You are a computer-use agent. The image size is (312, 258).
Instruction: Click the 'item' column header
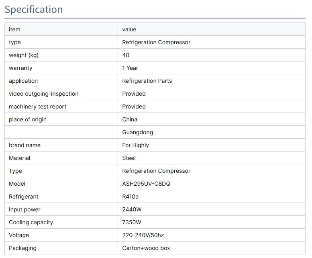click(x=14, y=29)
